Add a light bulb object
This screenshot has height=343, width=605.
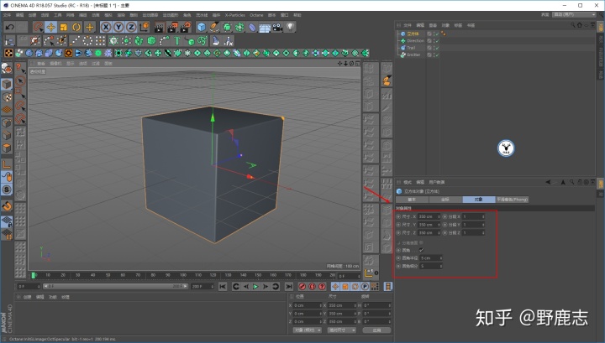290,27
